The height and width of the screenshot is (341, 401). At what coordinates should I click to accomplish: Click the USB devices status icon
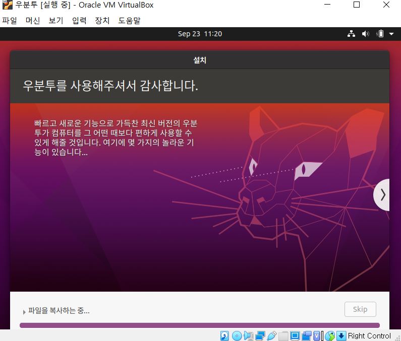coord(271,335)
